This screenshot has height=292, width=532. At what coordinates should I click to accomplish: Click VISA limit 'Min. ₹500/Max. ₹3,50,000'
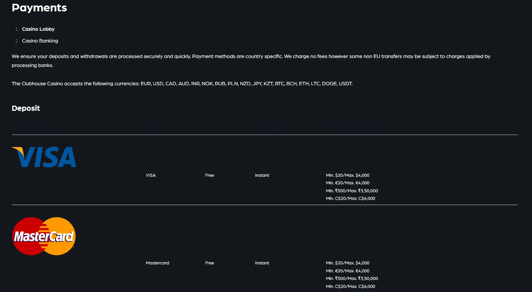352,191
